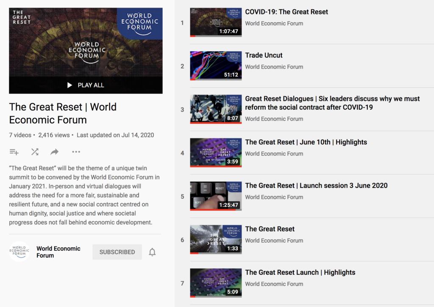The width and height of the screenshot is (434, 307).
Task: Click row number 2 in the playlist
Action: coord(182,66)
